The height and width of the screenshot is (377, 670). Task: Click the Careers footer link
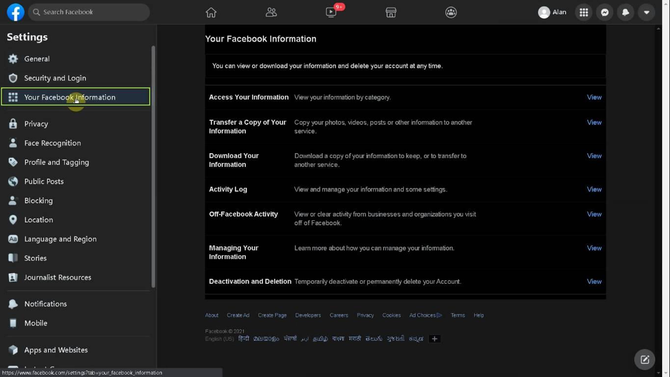(339, 315)
